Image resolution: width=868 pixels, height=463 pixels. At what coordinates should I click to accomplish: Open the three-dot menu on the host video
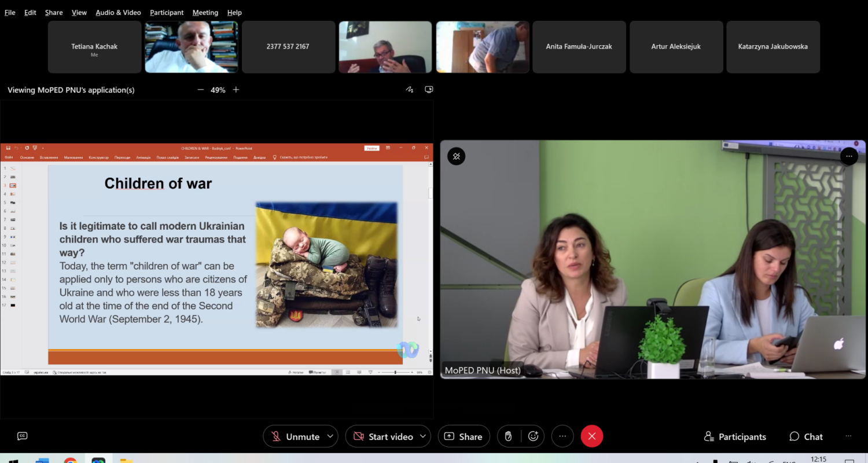[849, 156]
